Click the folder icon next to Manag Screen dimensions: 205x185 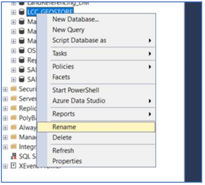point(13,137)
